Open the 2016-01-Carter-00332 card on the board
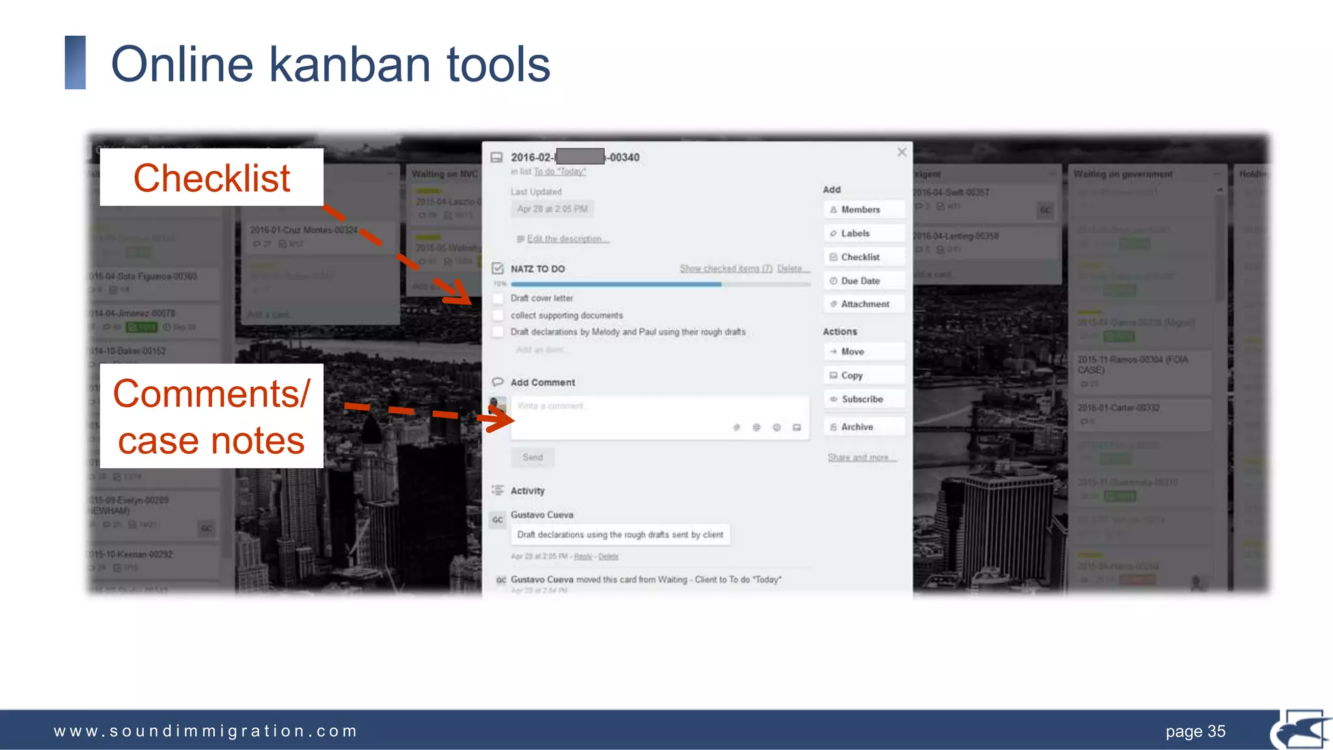This screenshot has width=1333, height=750. click(1144, 414)
